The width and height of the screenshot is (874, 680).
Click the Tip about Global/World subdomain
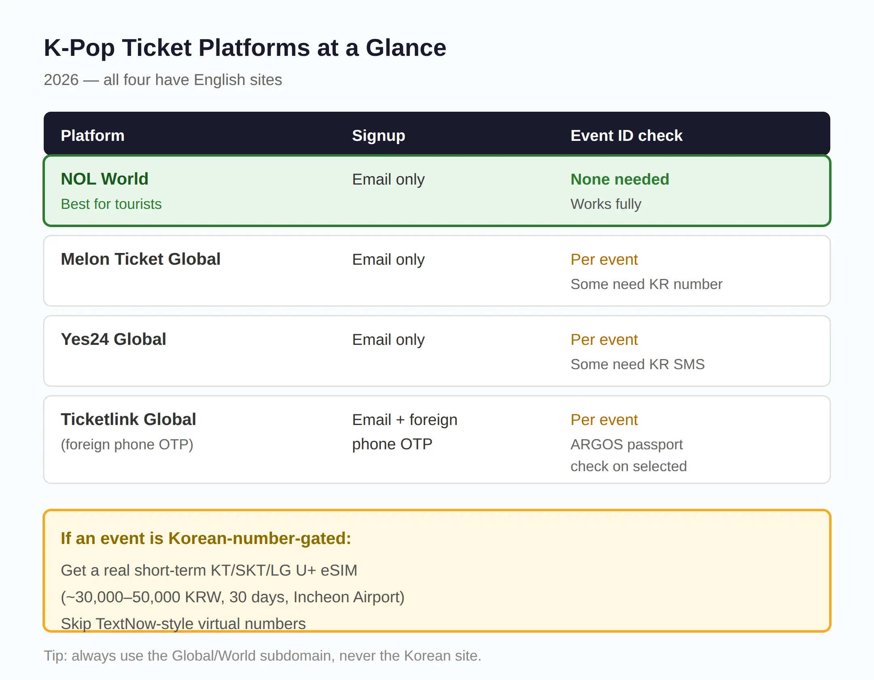pyautogui.click(x=263, y=656)
